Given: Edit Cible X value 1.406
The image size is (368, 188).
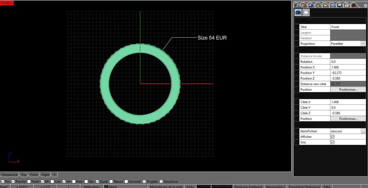Looking at the screenshot, I should 348,102.
